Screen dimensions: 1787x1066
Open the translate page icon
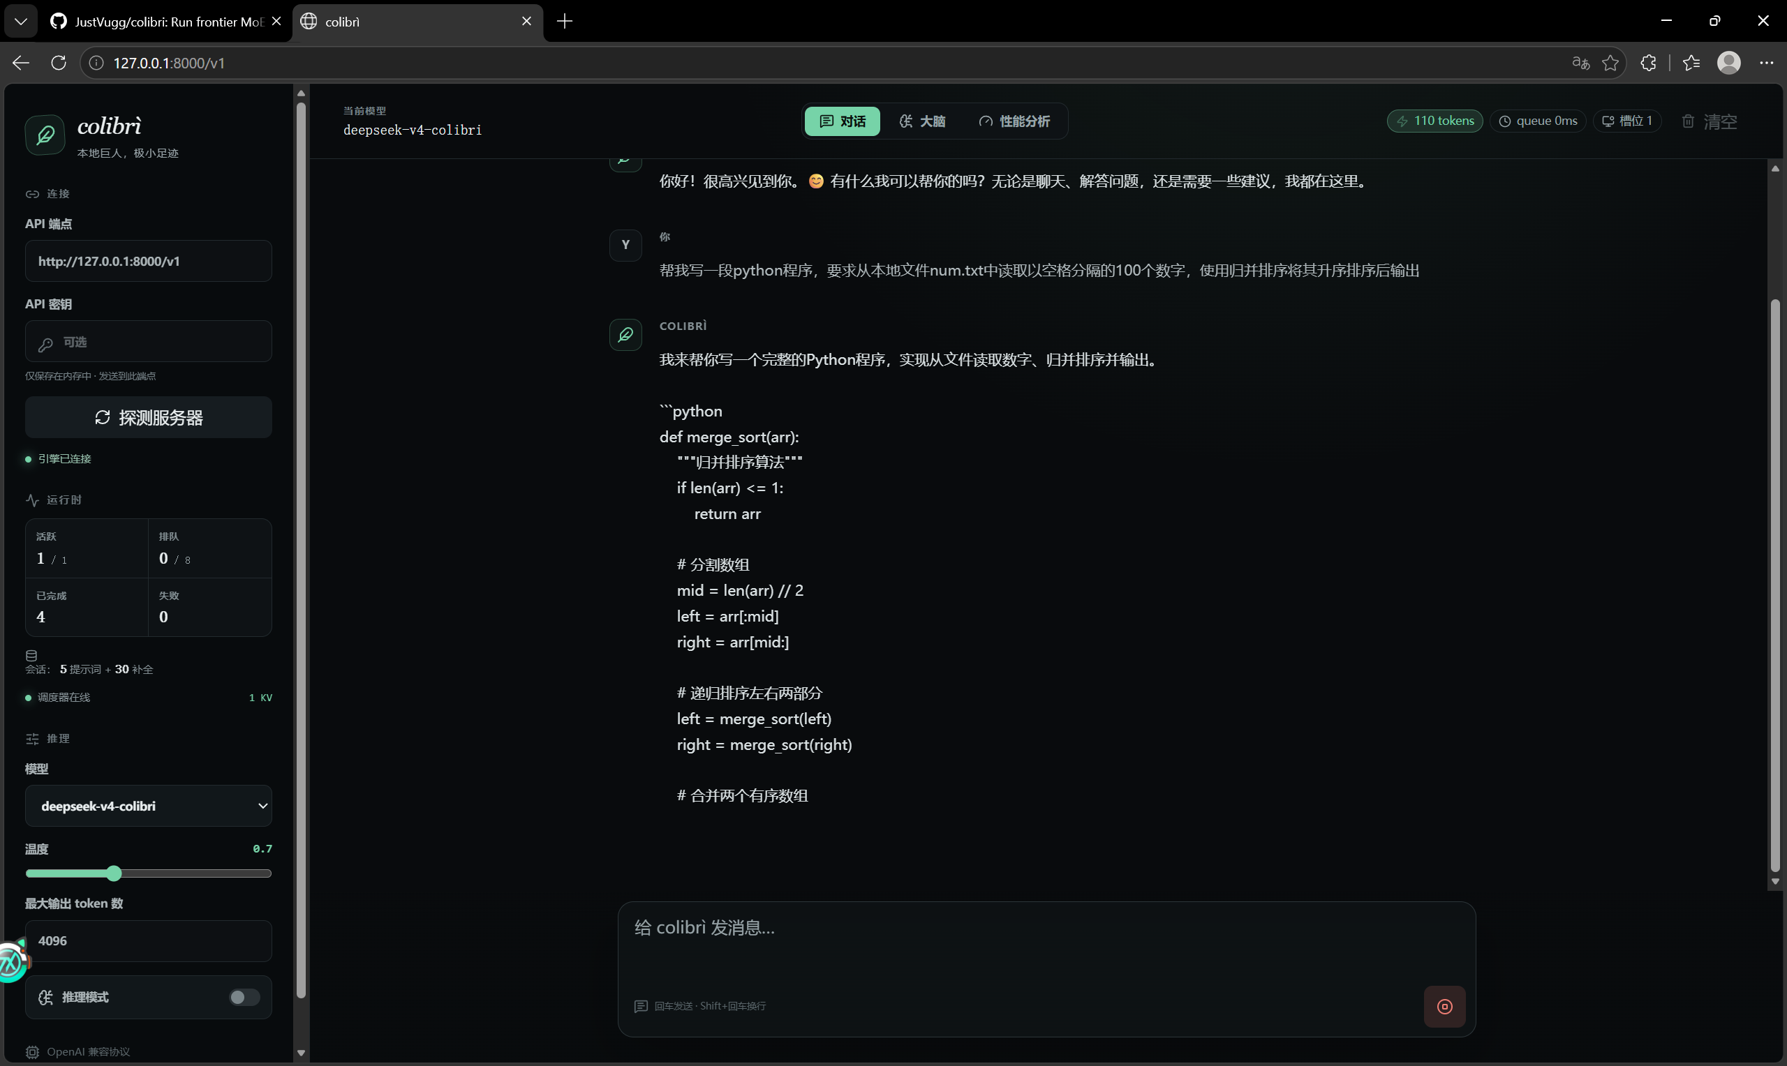pyautogui.click(x=1581, y=63)
